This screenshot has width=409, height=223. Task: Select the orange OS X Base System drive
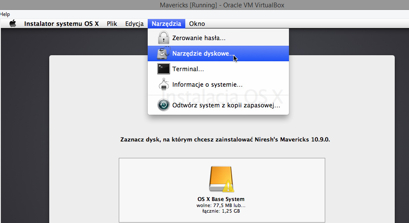pyautogui.click(x=222, y=179)
